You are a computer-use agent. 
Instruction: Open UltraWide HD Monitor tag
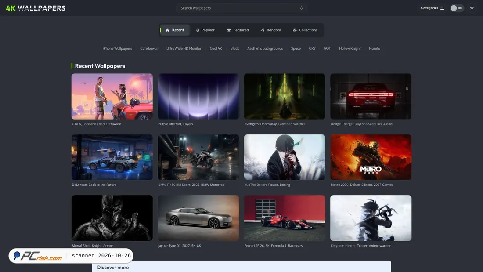coord(184,48)
